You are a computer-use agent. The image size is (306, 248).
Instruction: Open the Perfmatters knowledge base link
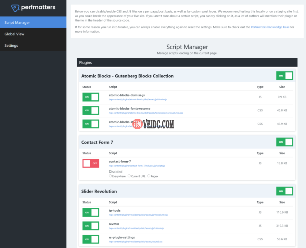click(270, 27)
